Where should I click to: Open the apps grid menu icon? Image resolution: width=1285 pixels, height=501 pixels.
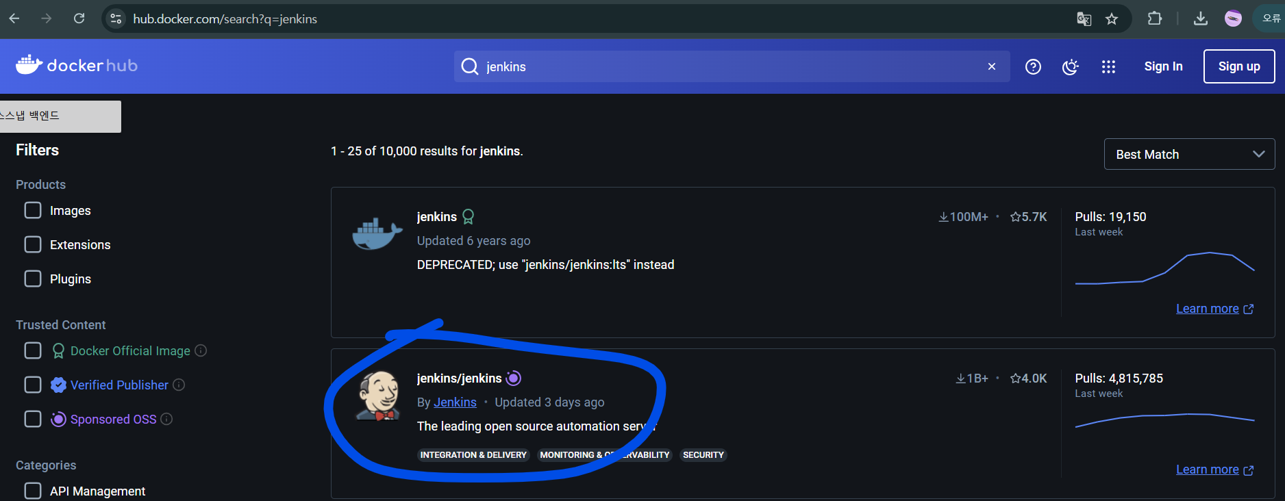point(1108,66)
